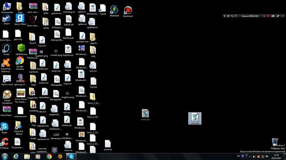Open the Google Chrome desktop shortcut

[x=20, y=63]
